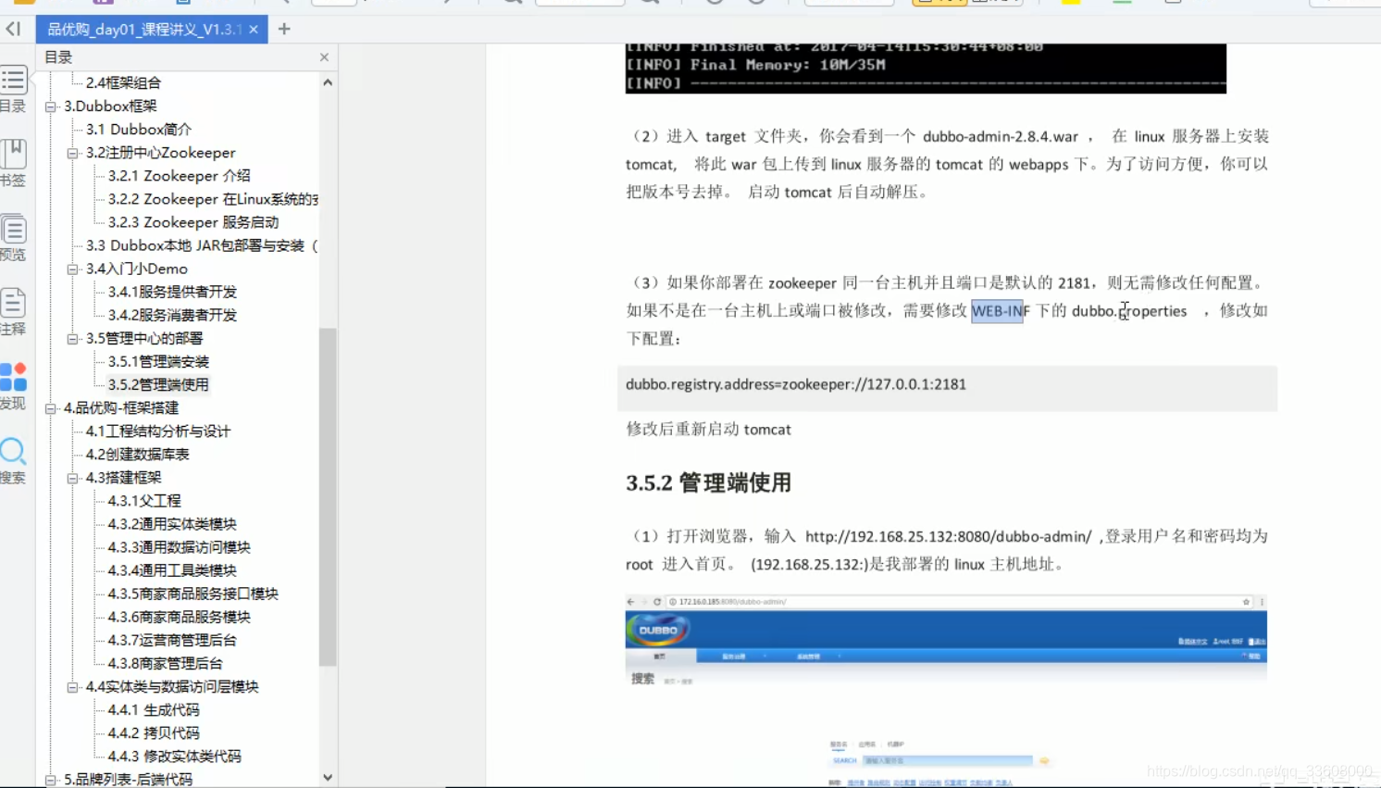Click the dubbo-admin URL in the document
Viewport: 1381px width, 788px height.
pyautogui.click(x=948, y=536)
